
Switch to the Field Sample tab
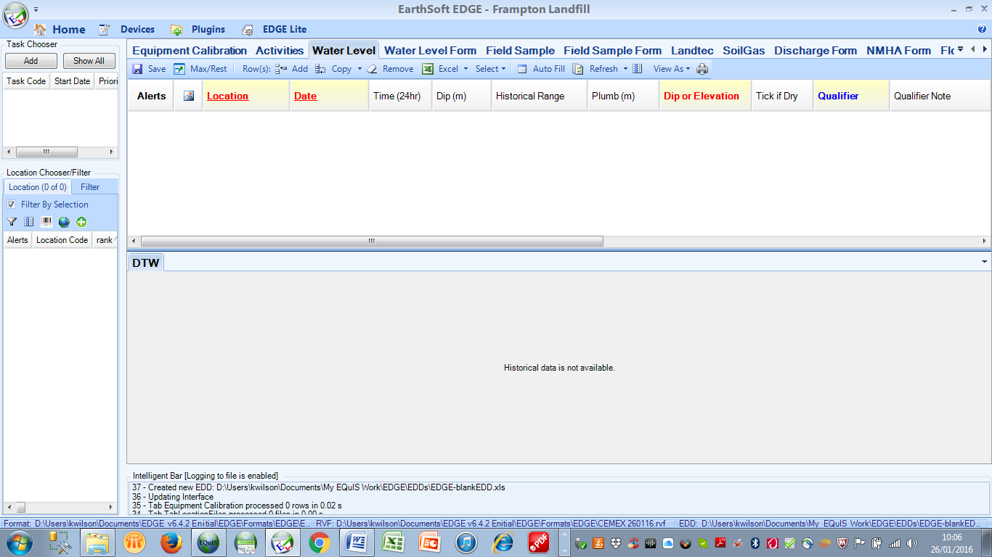pyautogui.click(x=520, y=51)
